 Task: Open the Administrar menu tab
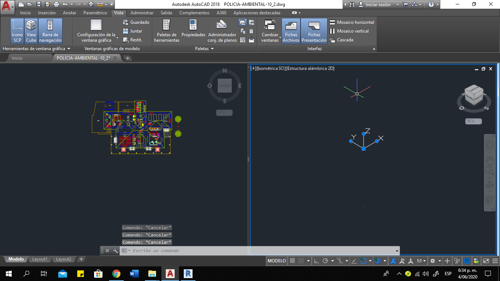(x=142, y=12)
